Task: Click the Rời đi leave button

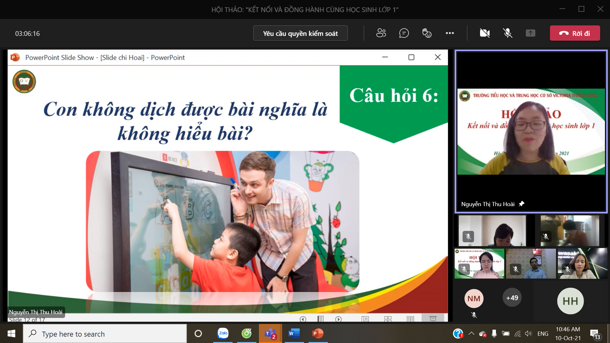Action: (575, 33)
